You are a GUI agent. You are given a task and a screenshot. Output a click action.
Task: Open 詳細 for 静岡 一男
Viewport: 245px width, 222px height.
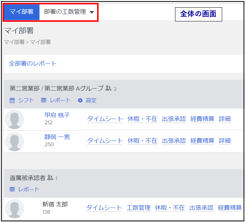225,141
